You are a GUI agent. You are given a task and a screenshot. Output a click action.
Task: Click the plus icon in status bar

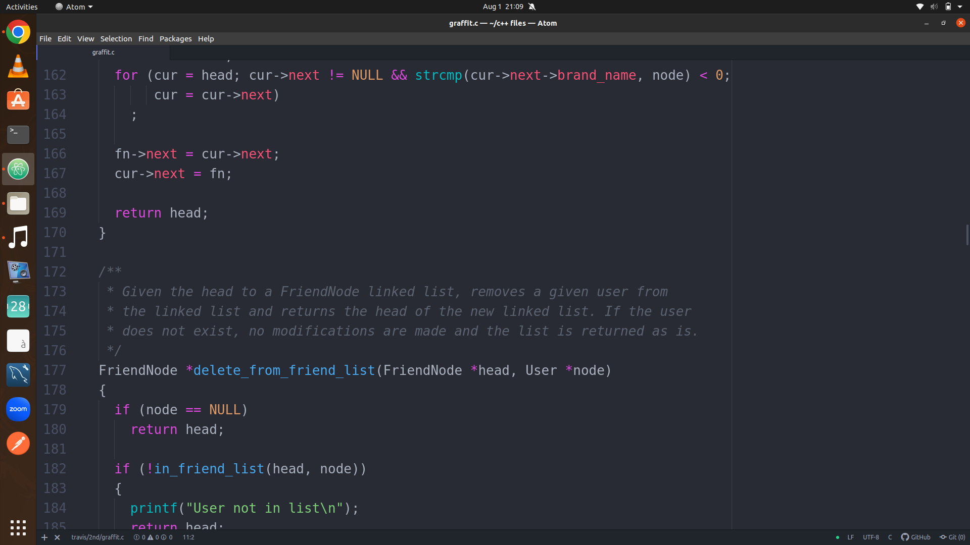(x=44, y=537)
